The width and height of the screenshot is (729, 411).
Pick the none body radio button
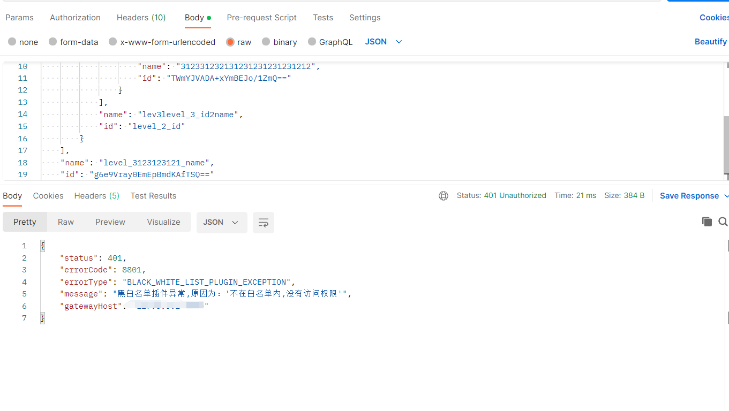click(x=12, y=42)
